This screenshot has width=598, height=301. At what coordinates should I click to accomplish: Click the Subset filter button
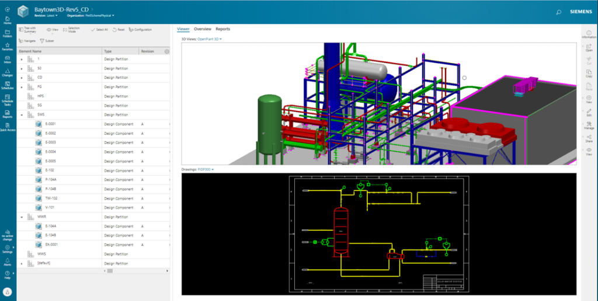coord(47,41)
